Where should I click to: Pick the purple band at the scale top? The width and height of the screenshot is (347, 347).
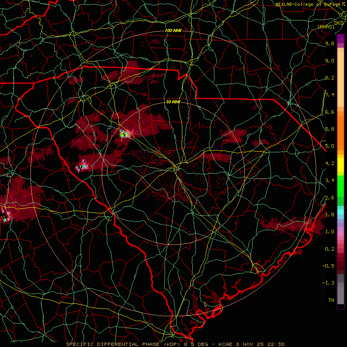click(x=340, y=39)
